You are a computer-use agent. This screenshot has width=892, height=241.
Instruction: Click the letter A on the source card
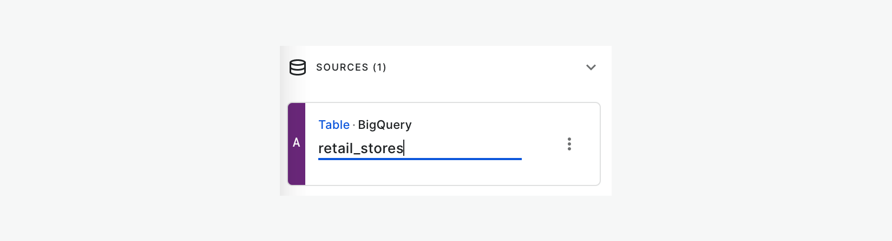click(x=297, y=143)
